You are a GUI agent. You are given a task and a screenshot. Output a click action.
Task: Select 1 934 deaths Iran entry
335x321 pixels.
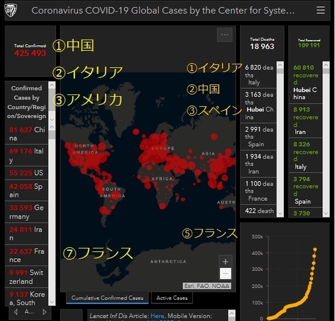point(258,164)
